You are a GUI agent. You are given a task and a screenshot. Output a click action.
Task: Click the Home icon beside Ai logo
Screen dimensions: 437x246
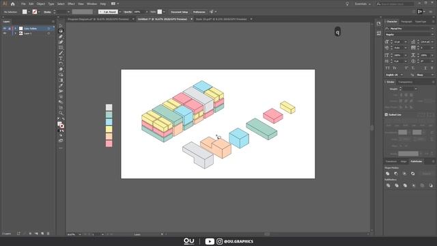12,4
